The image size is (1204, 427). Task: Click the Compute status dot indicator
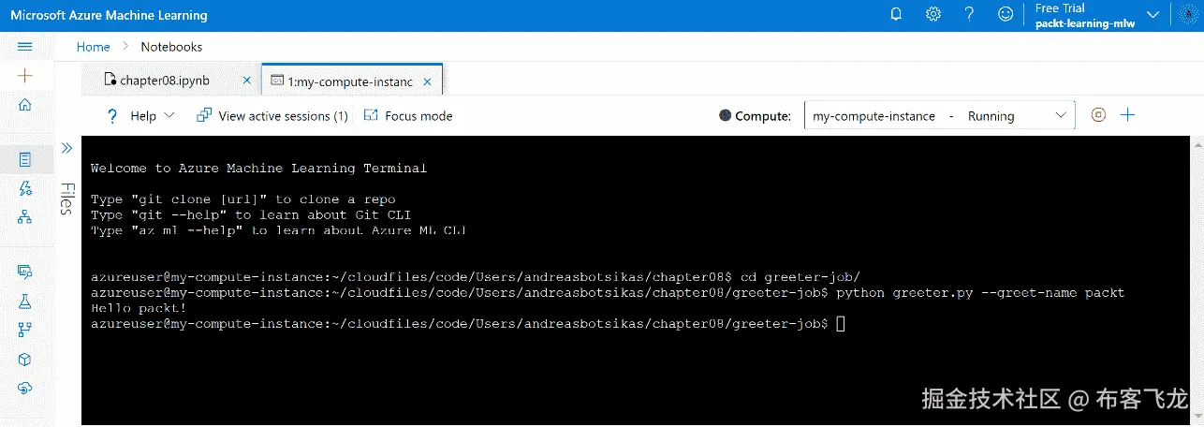(725, 116)
